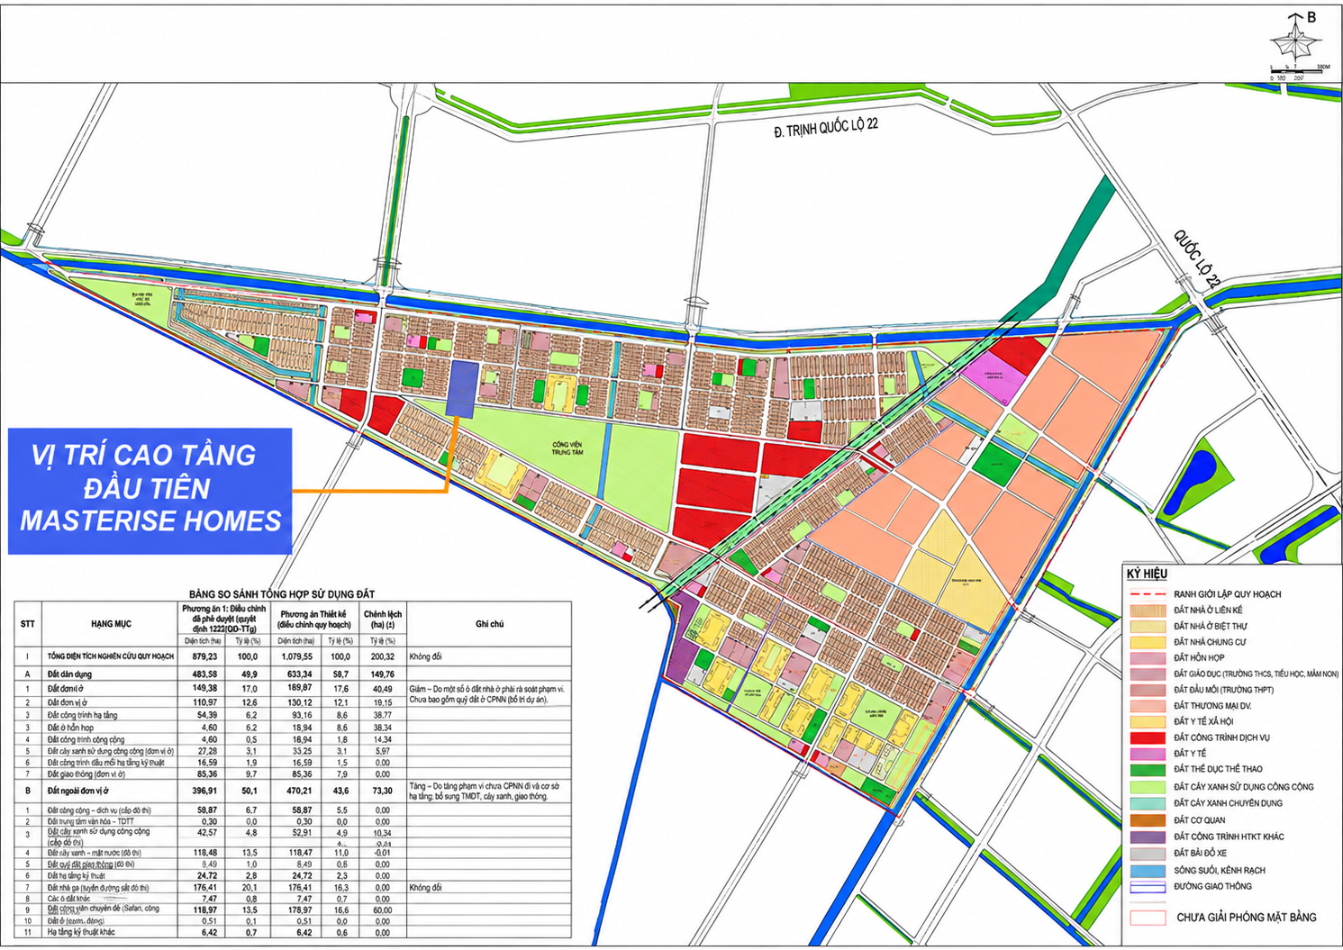Click the Ghi chú column header

click(x=489, y=623)
